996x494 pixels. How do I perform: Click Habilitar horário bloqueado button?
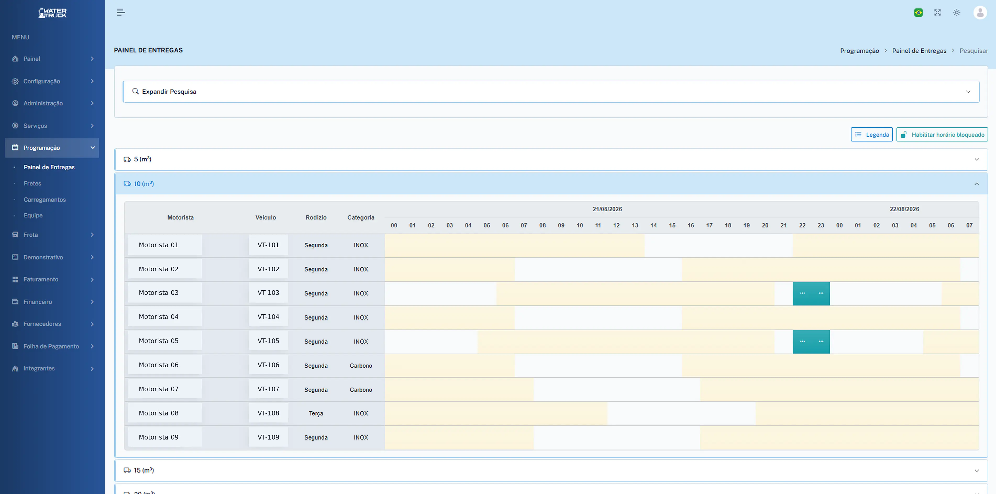pyautogui.click(x=942, y=135)
